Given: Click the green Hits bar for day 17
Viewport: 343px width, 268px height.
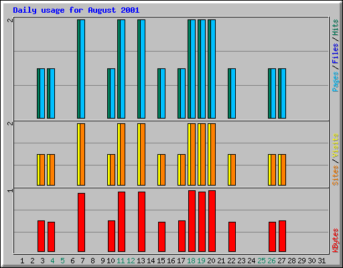Looking at the screenshot, I should (179, 93).
